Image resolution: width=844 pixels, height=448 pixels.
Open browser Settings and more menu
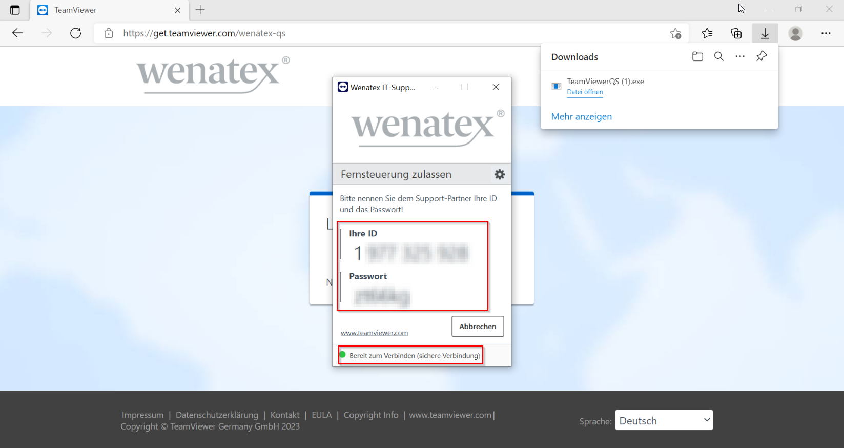click(826, 33)
